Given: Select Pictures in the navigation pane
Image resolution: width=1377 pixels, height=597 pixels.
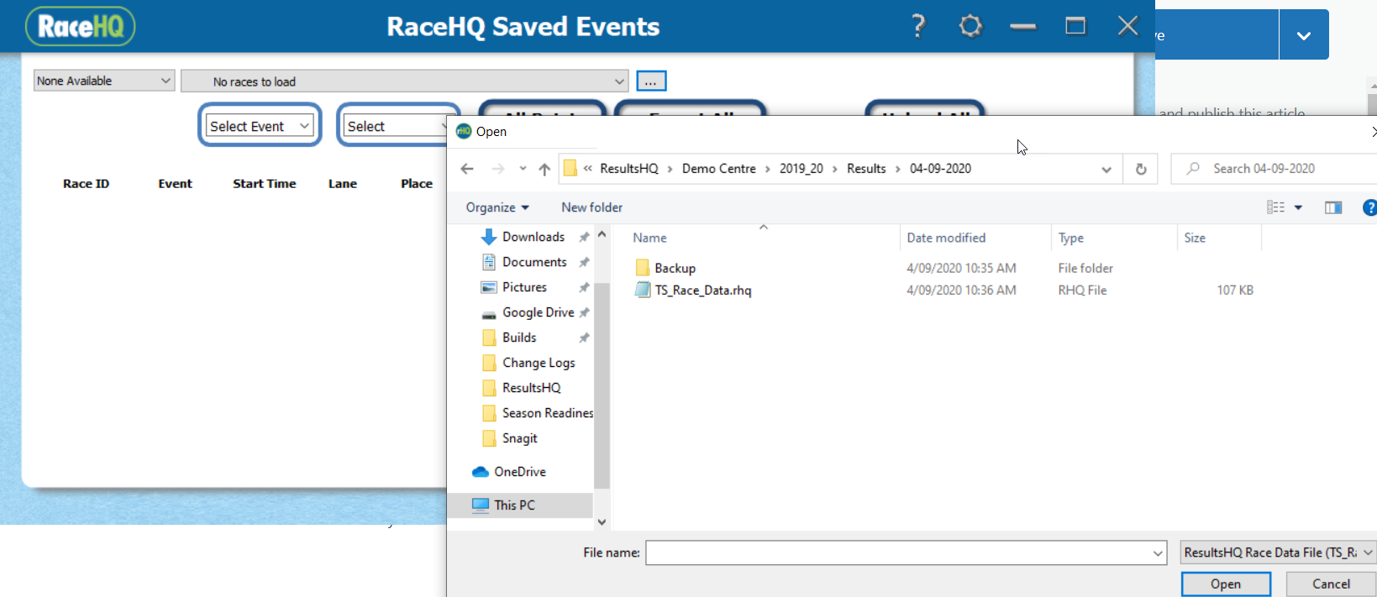Looking at the screenshot, I should click(524, 287).
